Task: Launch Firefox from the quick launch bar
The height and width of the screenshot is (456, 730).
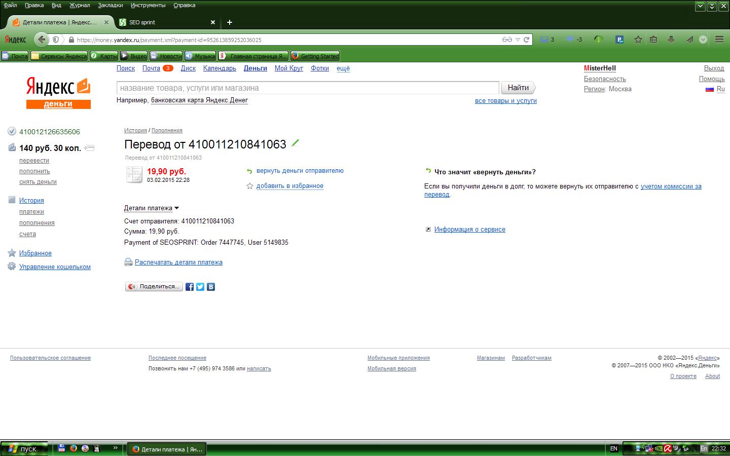Action: click(x=74, y=448)
